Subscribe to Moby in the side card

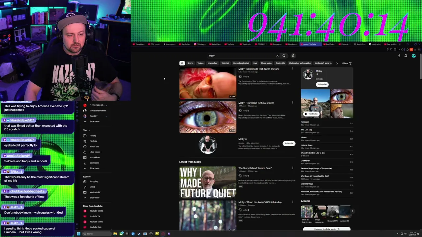click(x=322, y=84)
